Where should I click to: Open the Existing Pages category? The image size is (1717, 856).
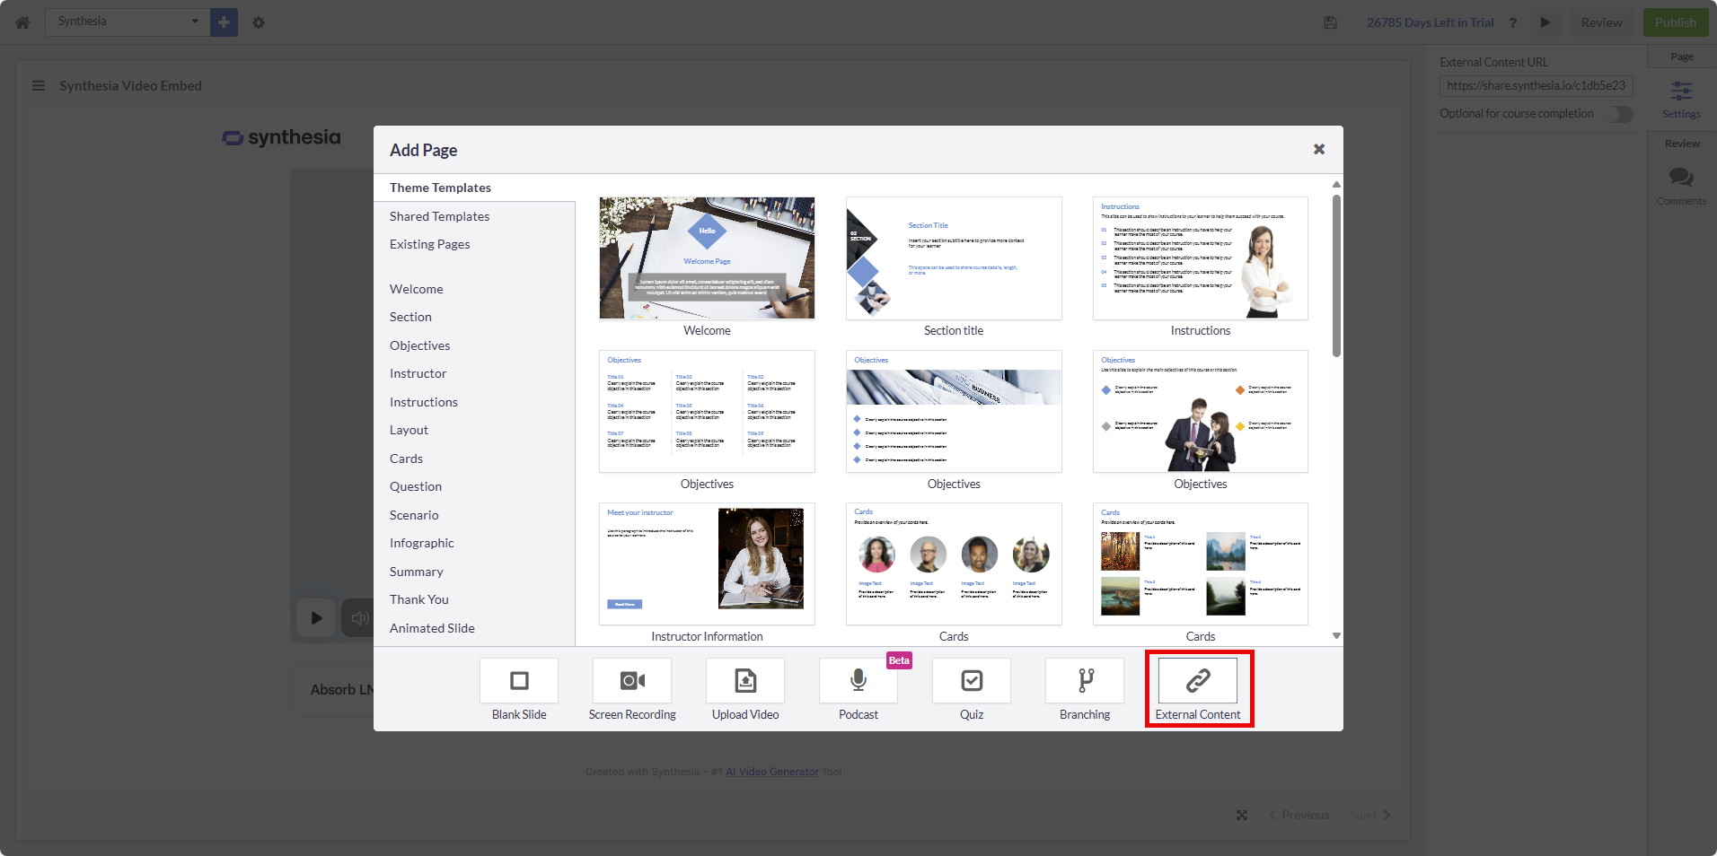[x=429, y=244]
